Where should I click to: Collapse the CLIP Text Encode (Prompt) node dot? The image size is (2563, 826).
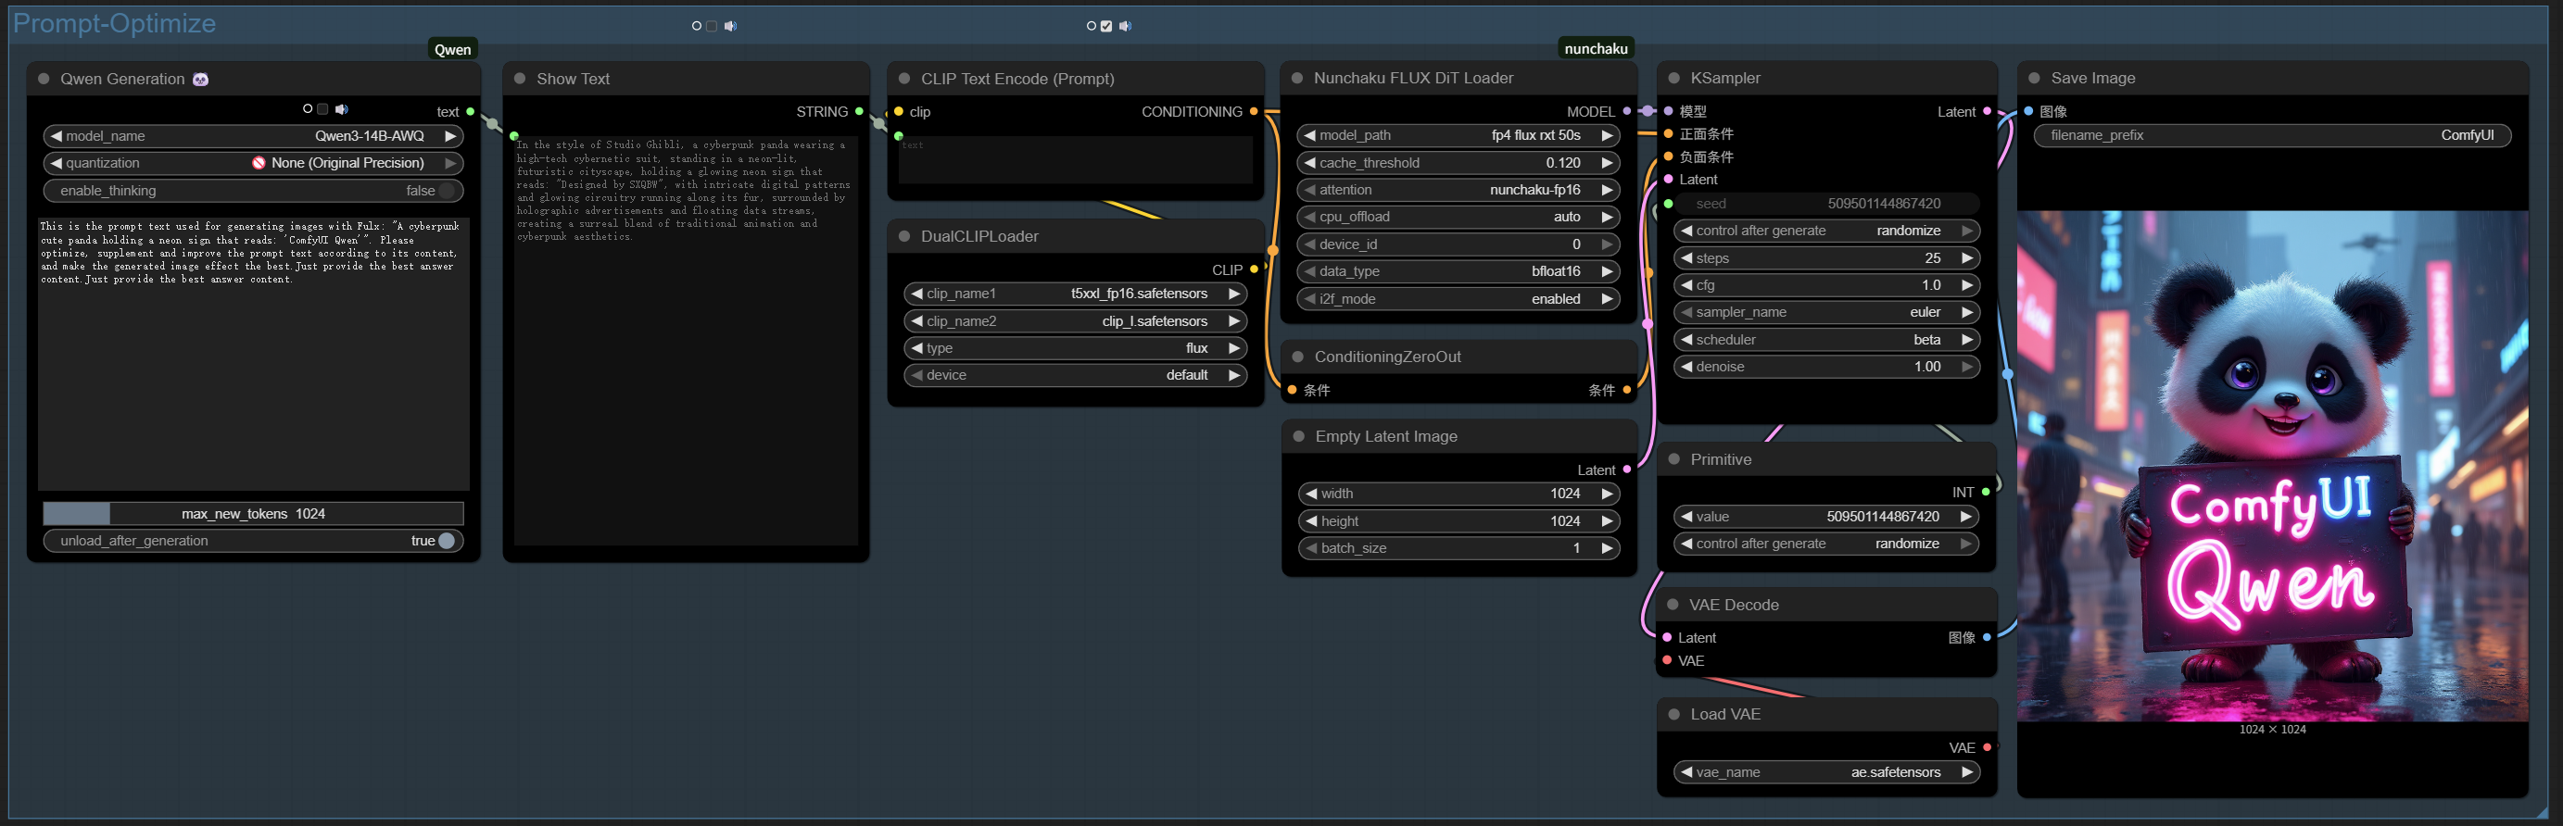click(x=904, y=79)
